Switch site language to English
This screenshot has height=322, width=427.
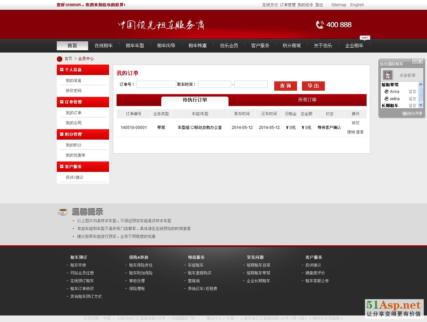click(357, 5)
